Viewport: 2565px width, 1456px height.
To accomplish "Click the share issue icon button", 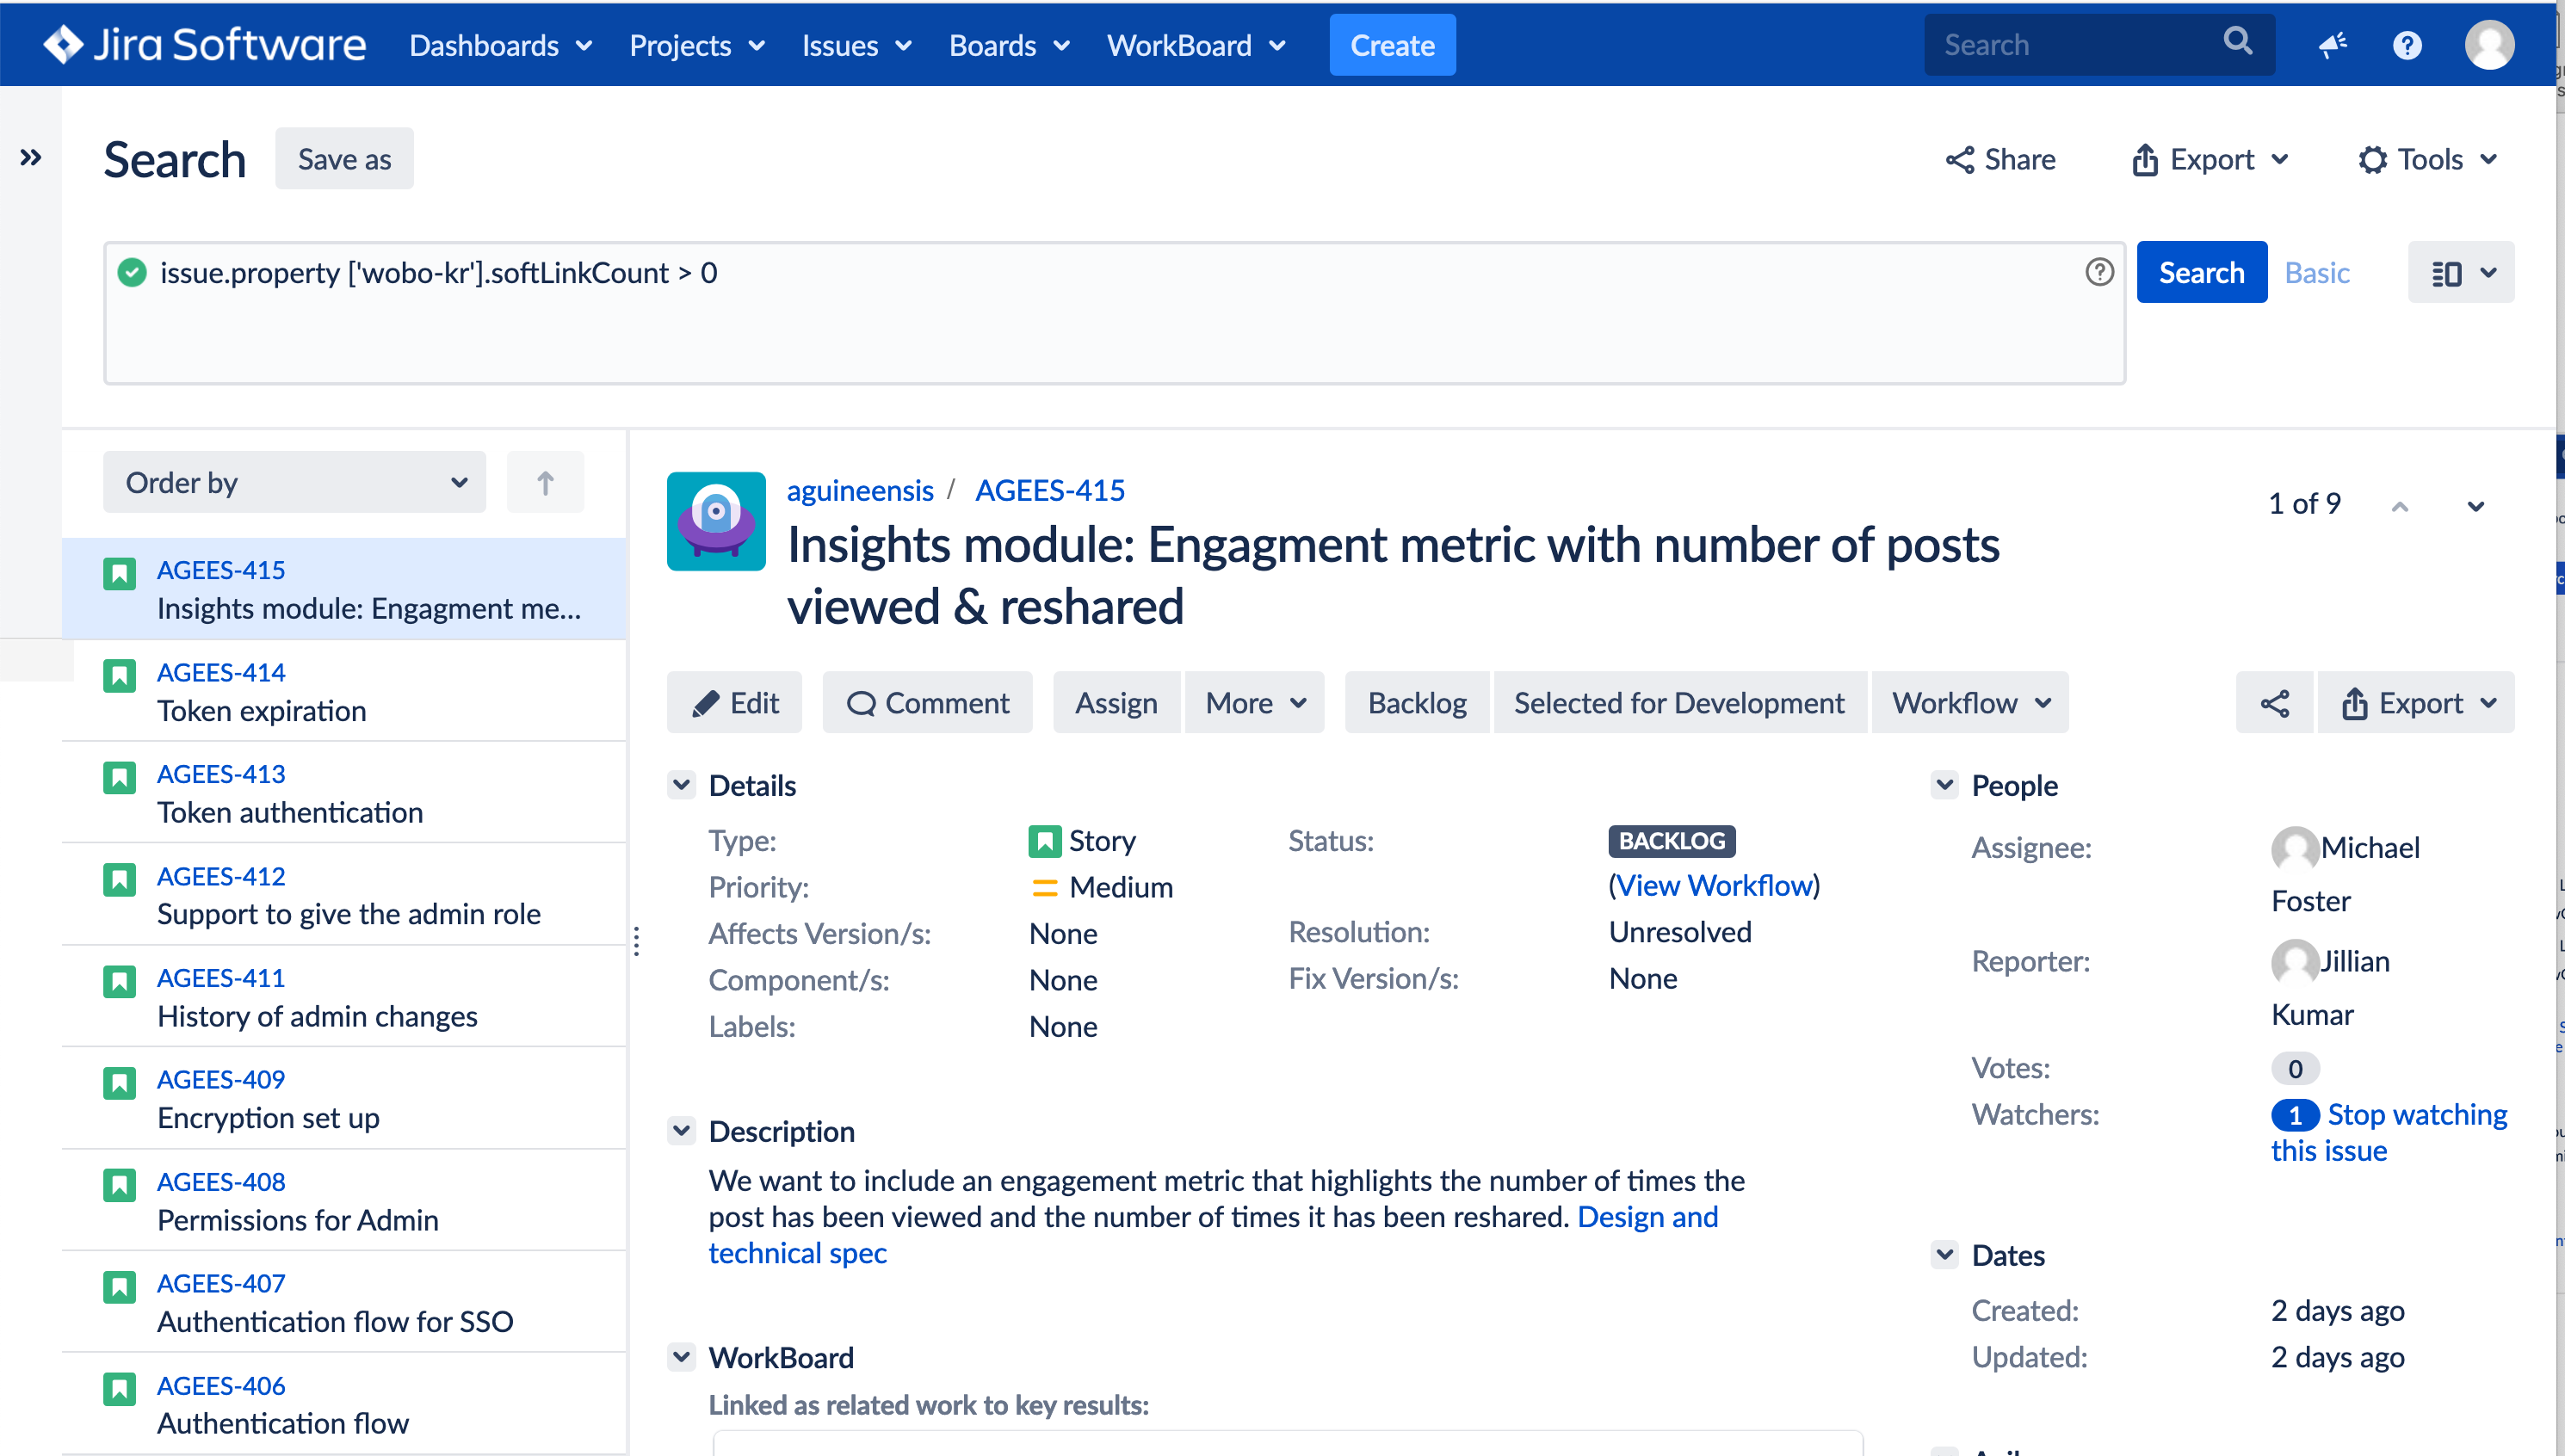I will point(2274,703).
